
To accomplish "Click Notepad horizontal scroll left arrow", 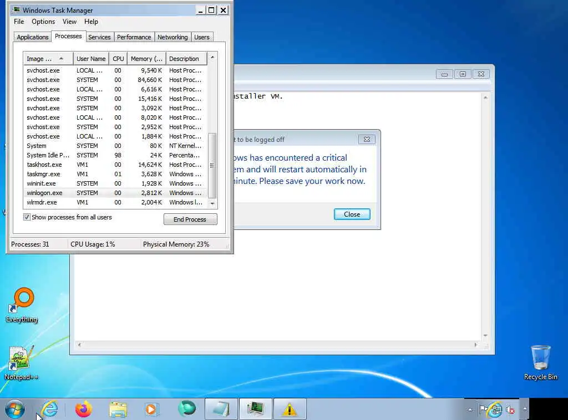I will click(79, 345).
